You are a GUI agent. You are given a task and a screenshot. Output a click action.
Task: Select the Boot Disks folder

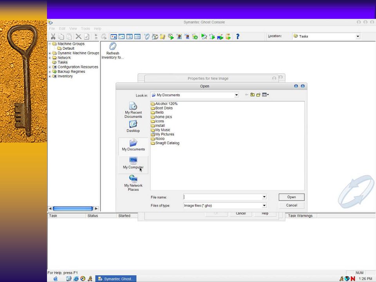click(x=162, y=108)
